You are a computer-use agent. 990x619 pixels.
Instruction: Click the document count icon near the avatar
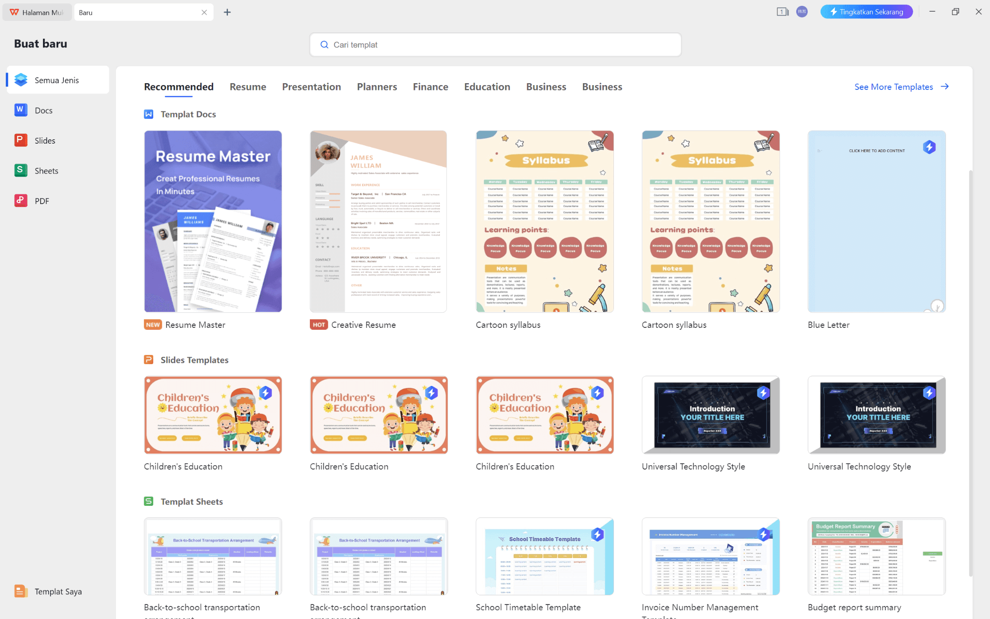point(782,12)
